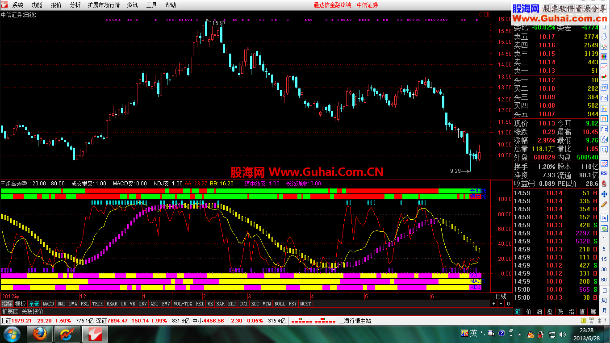This screenshot has height=343, width=610.
Task: Click the + zoom in chart button
Action: click(493, 304)
